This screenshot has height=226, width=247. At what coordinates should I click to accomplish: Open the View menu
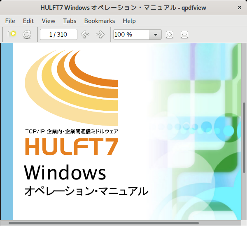(48, 21)
